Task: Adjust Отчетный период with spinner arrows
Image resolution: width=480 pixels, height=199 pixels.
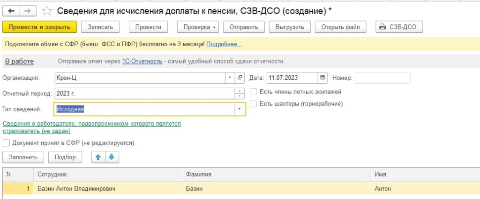Action: (x=240, y=93)
